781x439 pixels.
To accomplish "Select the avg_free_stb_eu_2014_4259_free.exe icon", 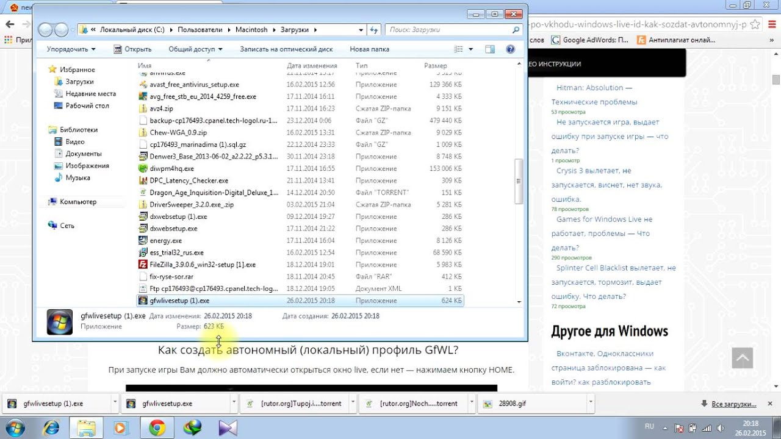I will (x=143, y=96).
